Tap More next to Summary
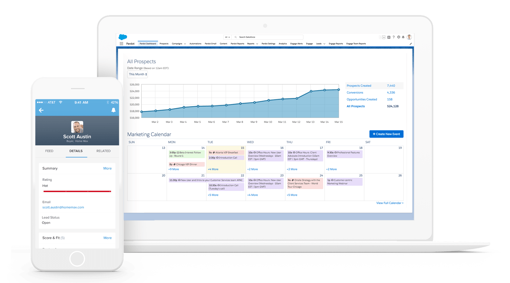Screen dimensions: 510x283 tap(107, 168)
